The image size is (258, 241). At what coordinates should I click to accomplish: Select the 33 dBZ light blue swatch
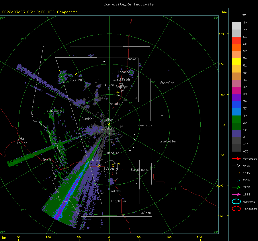click(x=236, y=112)
